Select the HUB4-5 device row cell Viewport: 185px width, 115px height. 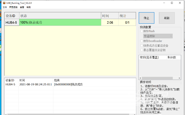12,22
